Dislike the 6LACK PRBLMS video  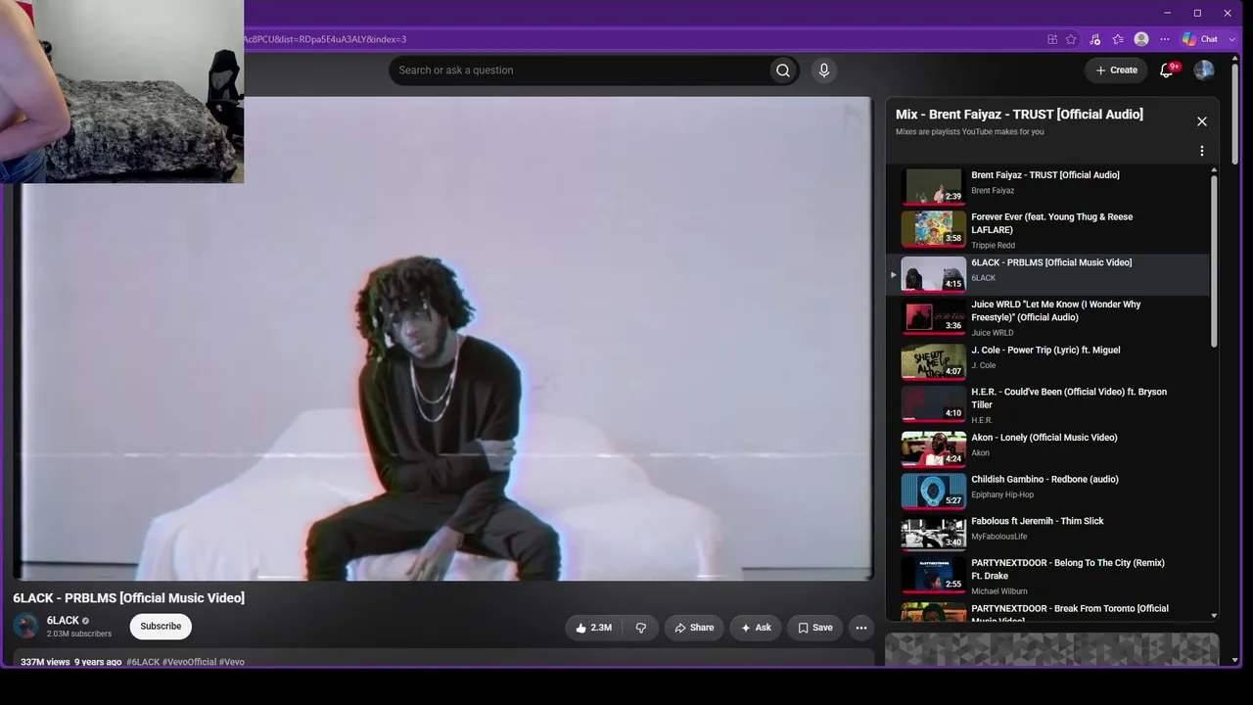pos(641,628)
